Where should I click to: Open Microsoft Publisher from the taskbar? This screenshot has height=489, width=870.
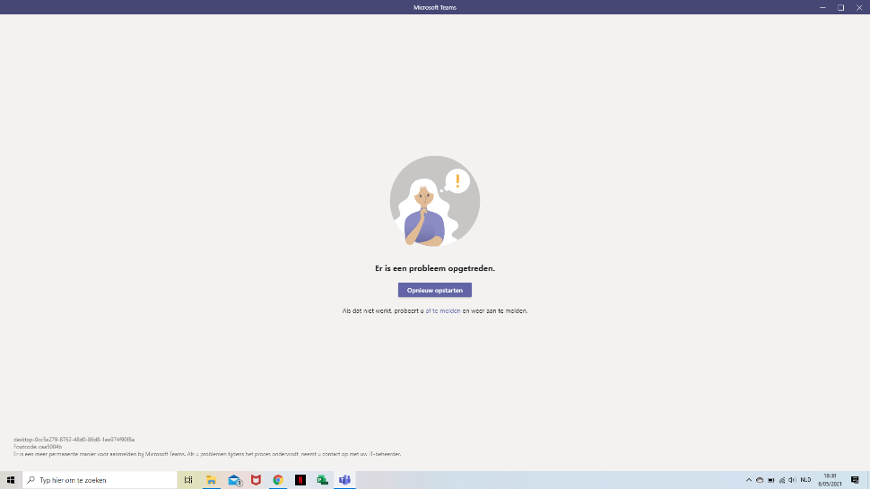coord(322,479)
